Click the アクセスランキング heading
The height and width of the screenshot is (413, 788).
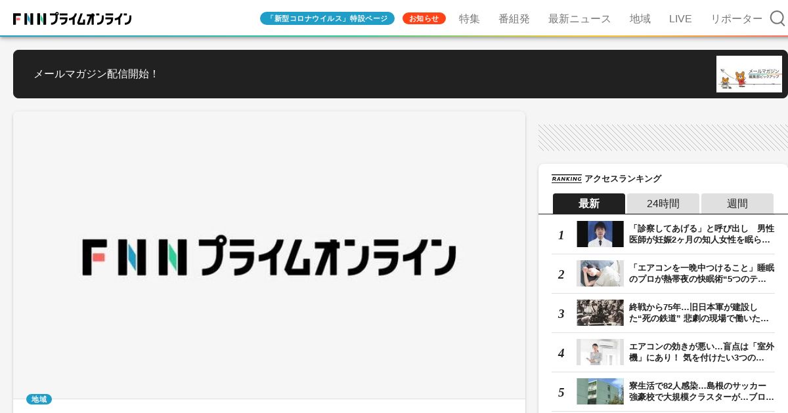click(623, 178)
